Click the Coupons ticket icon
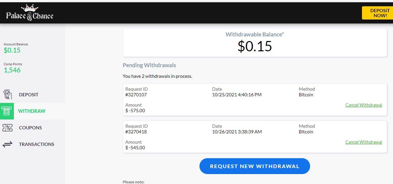 [7, 128]
